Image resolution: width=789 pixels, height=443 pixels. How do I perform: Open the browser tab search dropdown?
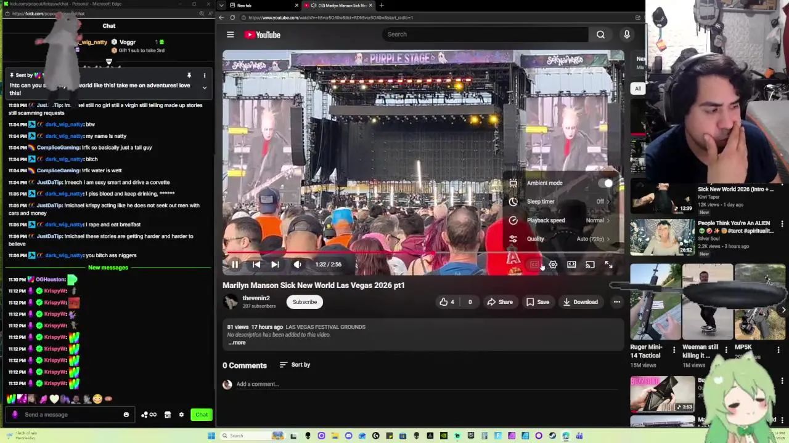tap(222, 6)
